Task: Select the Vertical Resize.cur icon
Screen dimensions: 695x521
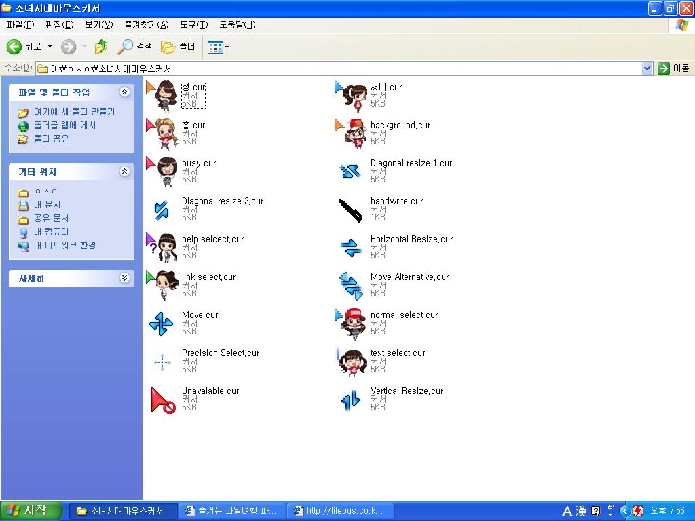Action: coord(351,400)
